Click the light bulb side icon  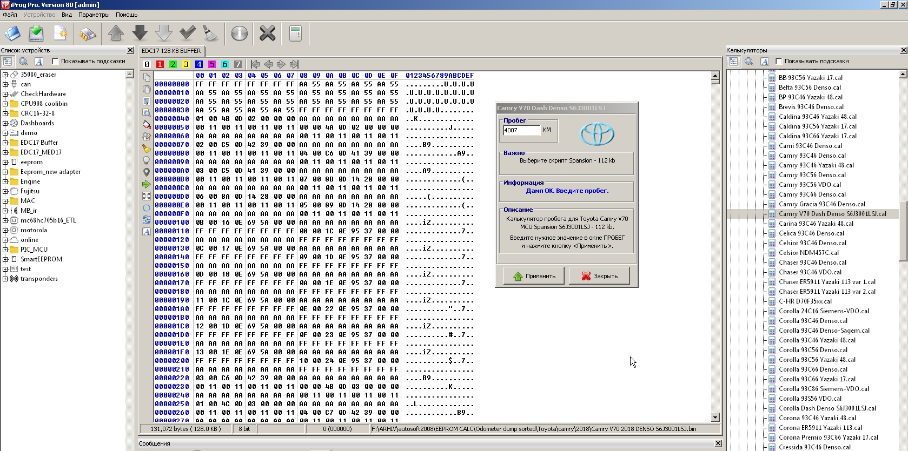click(x=147, y=160)
